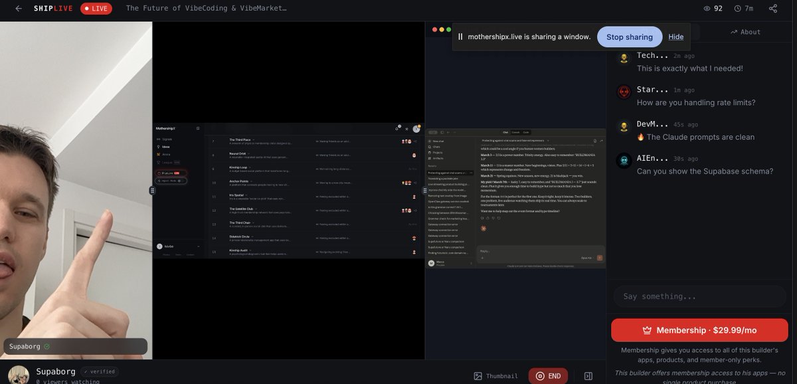Click the AIEn... chat user avatar
The width and height of the screenshot is (797, 384).
coord(624,161)
